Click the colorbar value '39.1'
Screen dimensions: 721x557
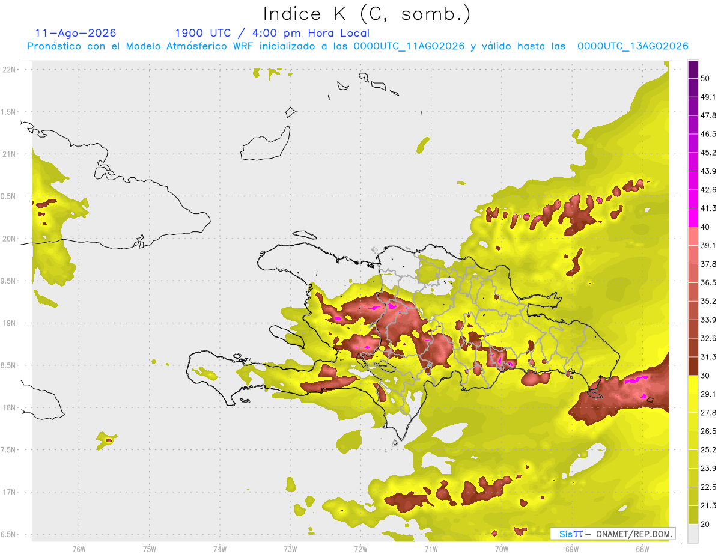[x=708, y=246]
